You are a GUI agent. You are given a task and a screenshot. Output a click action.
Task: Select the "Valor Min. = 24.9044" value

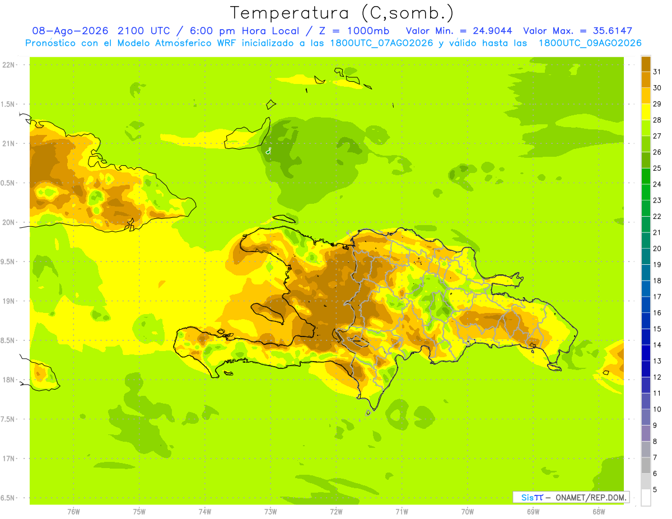(x=459, y=31)
